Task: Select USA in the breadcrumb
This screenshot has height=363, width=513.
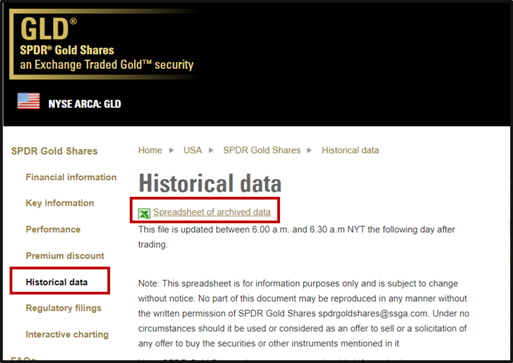Action: click(x=192, y=150)
